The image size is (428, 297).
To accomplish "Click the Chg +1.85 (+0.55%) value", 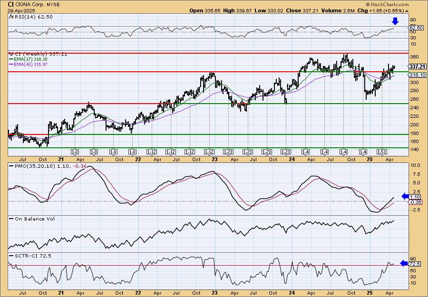I will pyautogui.click(x=381, y=10).
